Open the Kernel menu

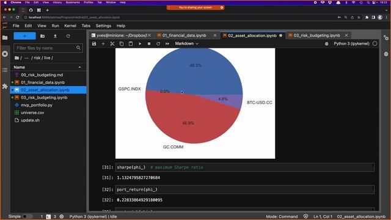click(x=70, y=26)
